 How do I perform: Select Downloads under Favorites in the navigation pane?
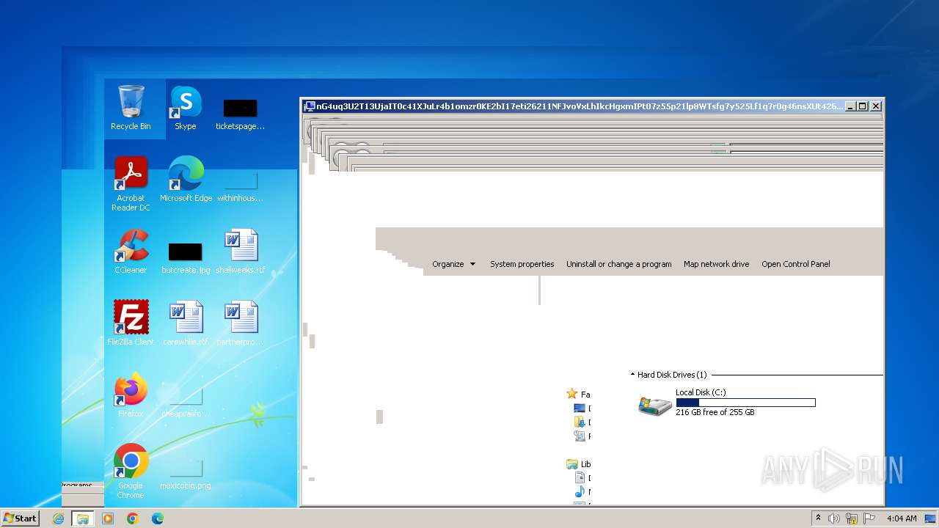[580, 422]
